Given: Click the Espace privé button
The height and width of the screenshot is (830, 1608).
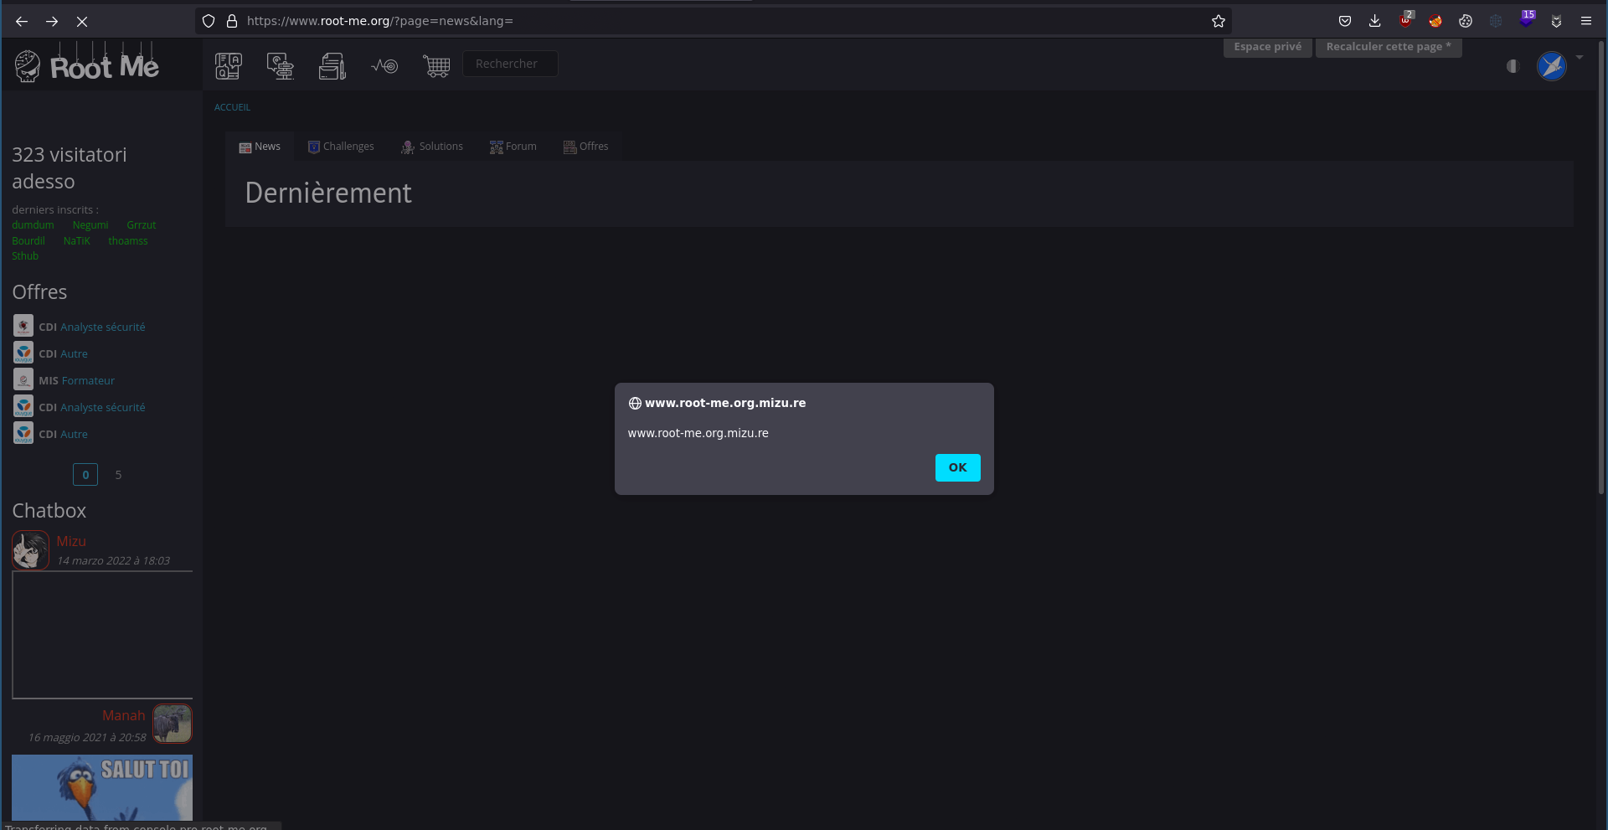Looking at the screenshot, I should (1267, 47).
